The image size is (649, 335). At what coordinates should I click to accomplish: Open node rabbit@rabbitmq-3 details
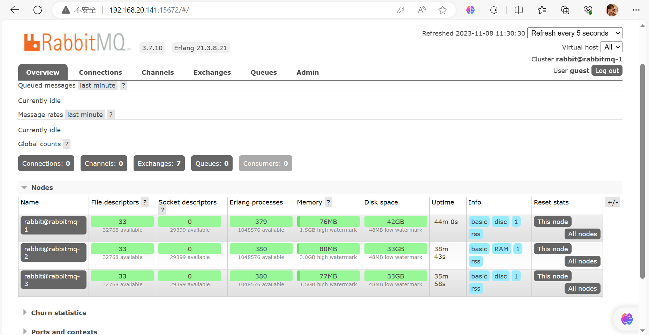(53, 280)
